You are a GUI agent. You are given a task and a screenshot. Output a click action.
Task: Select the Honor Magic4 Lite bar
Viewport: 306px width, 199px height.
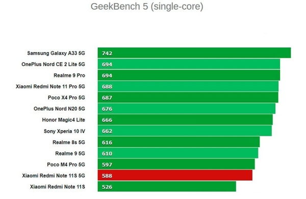(185, 120)
